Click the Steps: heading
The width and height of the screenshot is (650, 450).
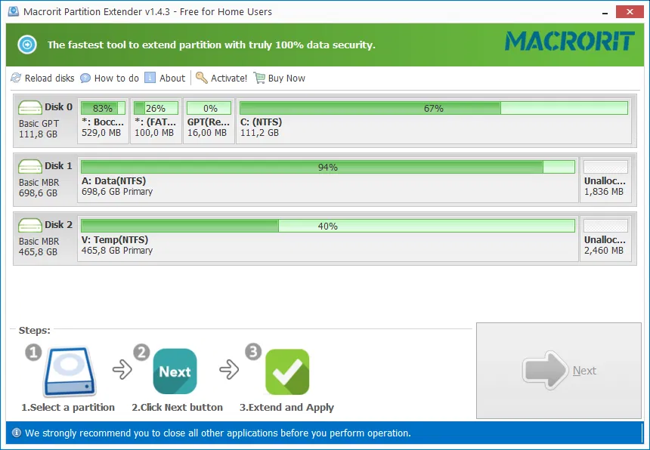(35, 331)
